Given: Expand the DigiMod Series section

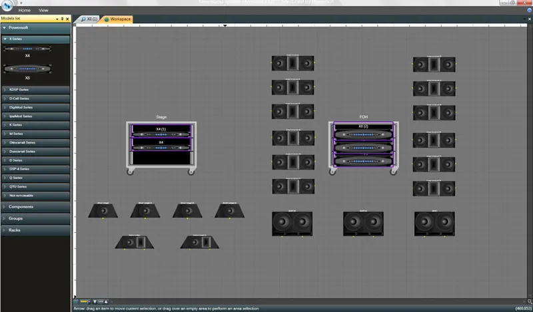Looking at the screenshot, I should point(35,107).
